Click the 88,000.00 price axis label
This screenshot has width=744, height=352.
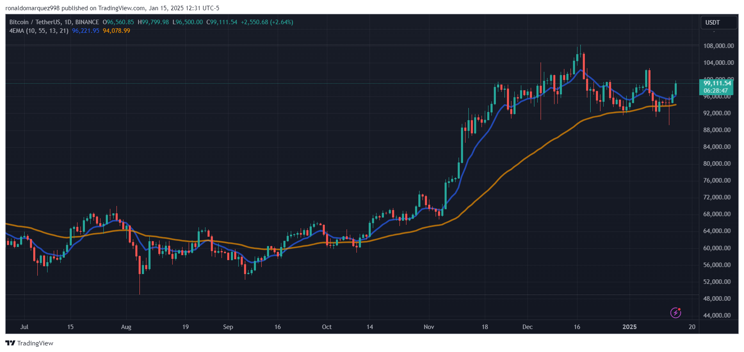[717, 130]
